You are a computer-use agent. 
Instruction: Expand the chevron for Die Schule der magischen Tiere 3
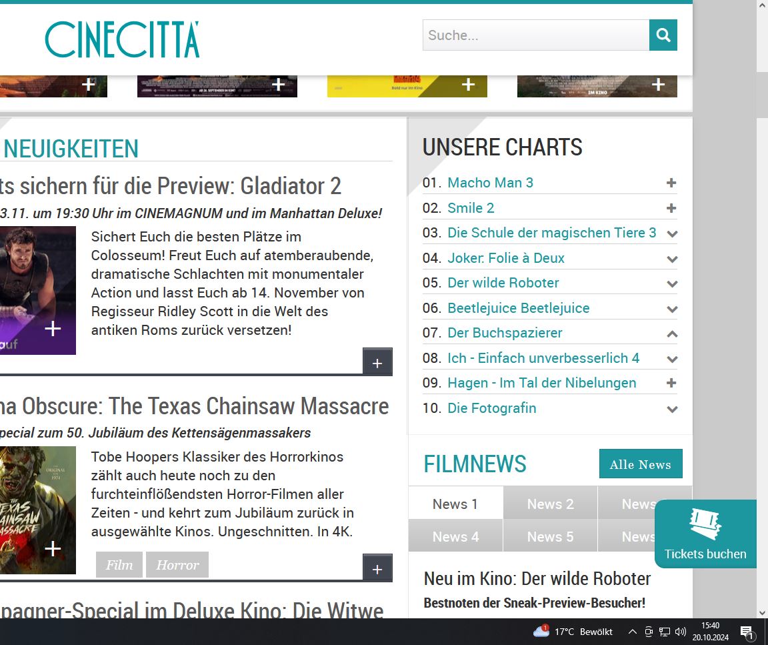(x=672, y=234)
